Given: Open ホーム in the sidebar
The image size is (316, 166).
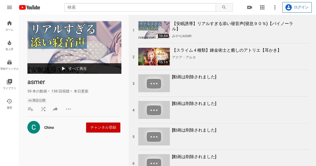Looking at the screenshot, I should point(9,26).
